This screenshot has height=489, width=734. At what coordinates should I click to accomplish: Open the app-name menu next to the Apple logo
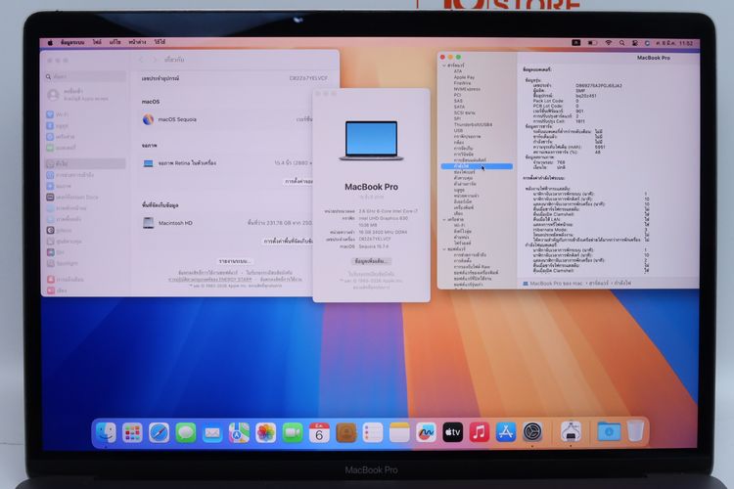[x=72, y=43]
